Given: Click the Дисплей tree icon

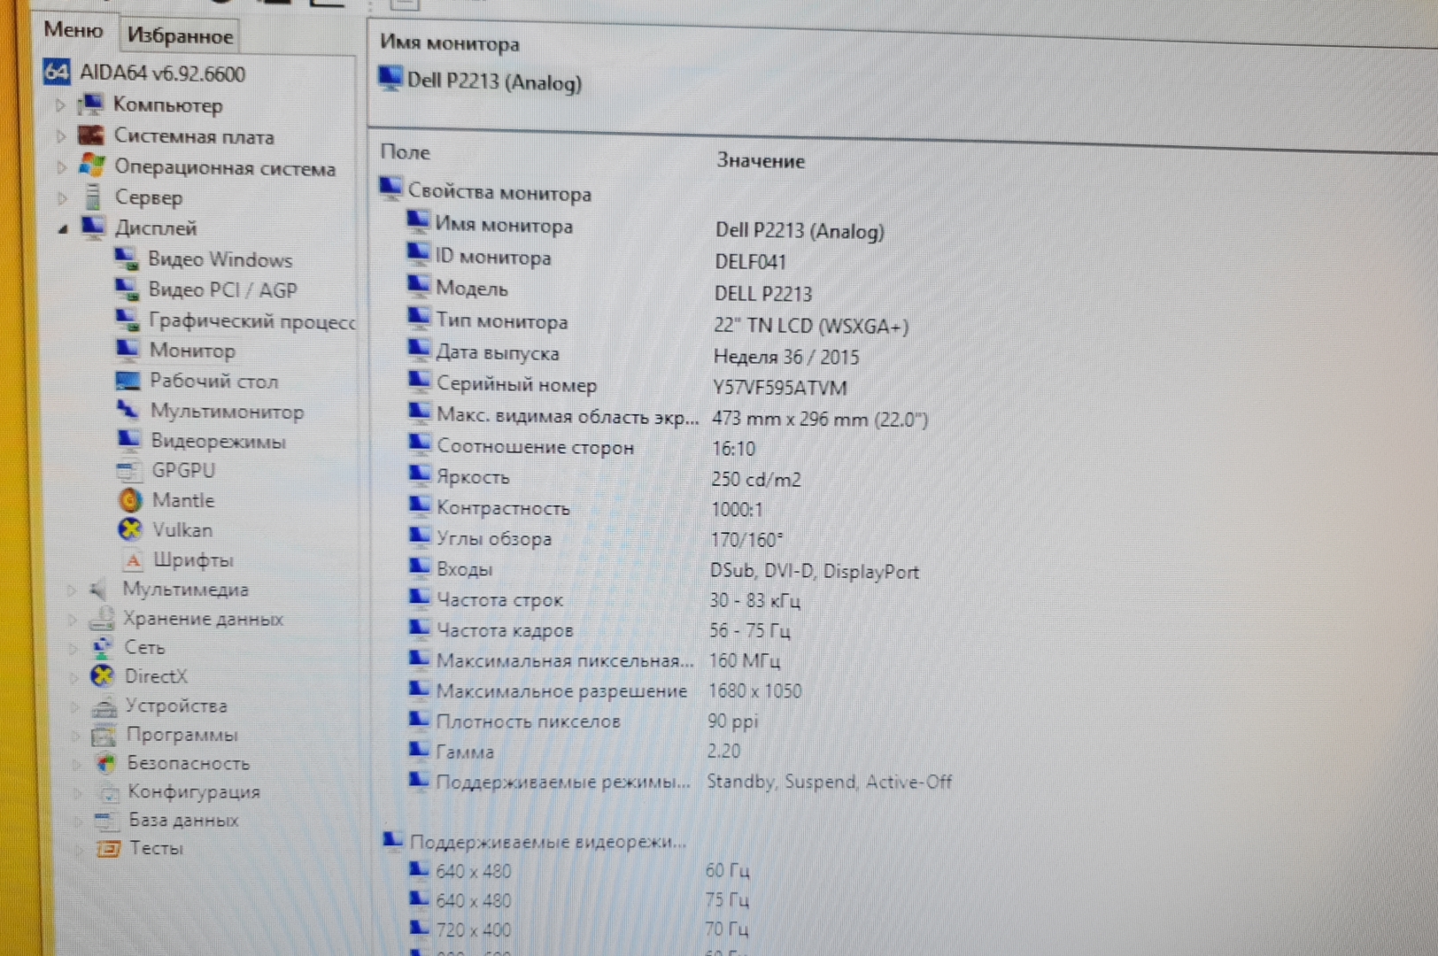Looking at the screenshot, I should (93, 227).
